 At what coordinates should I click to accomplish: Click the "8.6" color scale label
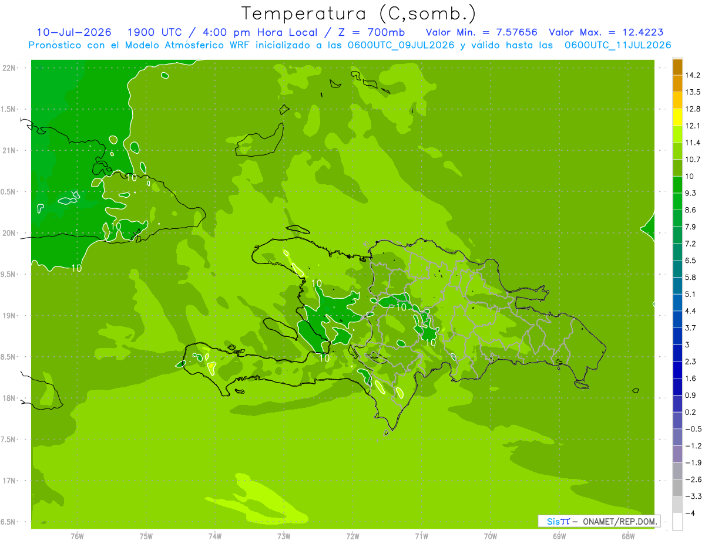690,210
